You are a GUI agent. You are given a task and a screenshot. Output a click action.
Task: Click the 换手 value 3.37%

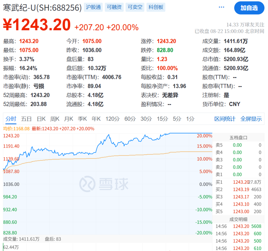(27, 59)
